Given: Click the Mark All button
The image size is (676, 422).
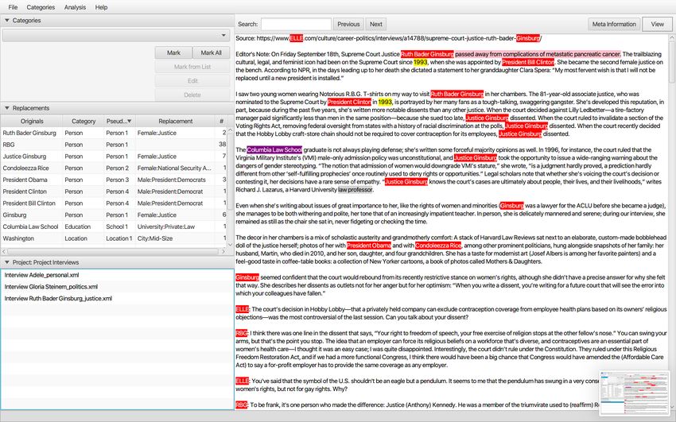Looking at the screenshot, I should [212, 52].
